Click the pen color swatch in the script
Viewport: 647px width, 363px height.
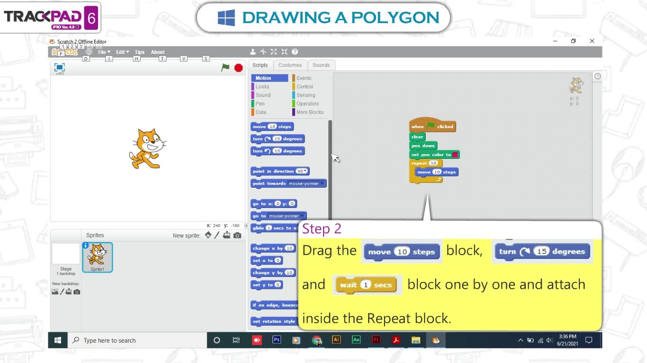click(x=455, y=155)
